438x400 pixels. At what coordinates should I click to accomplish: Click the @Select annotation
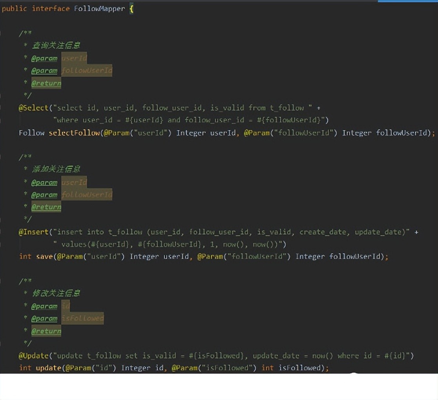(33, 108)
